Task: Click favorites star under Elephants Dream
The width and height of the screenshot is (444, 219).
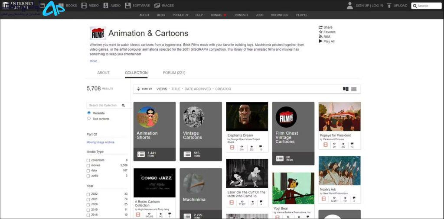Action: click(x=251, y=147)
